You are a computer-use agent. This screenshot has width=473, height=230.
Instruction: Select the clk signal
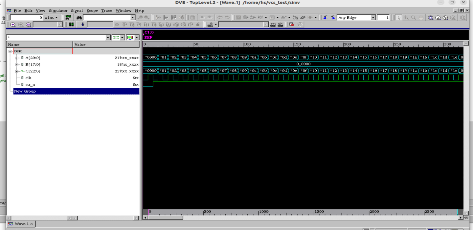(x=28, y=78)
